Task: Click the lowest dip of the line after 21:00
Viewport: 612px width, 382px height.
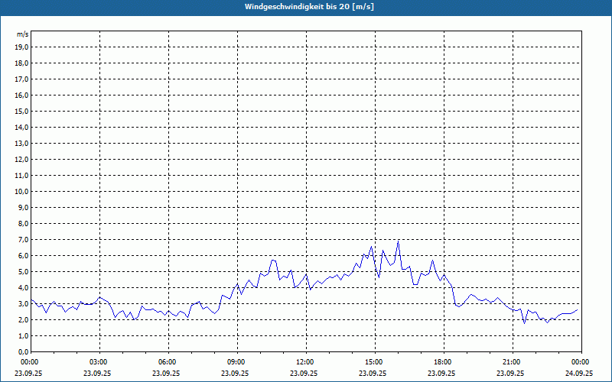Action: click(x=524, y=323)
